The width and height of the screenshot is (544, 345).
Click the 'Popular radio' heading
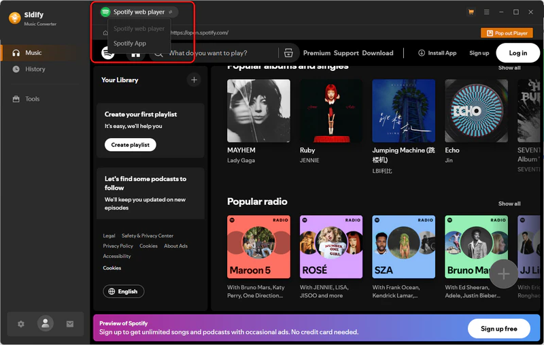coord(257,201)
